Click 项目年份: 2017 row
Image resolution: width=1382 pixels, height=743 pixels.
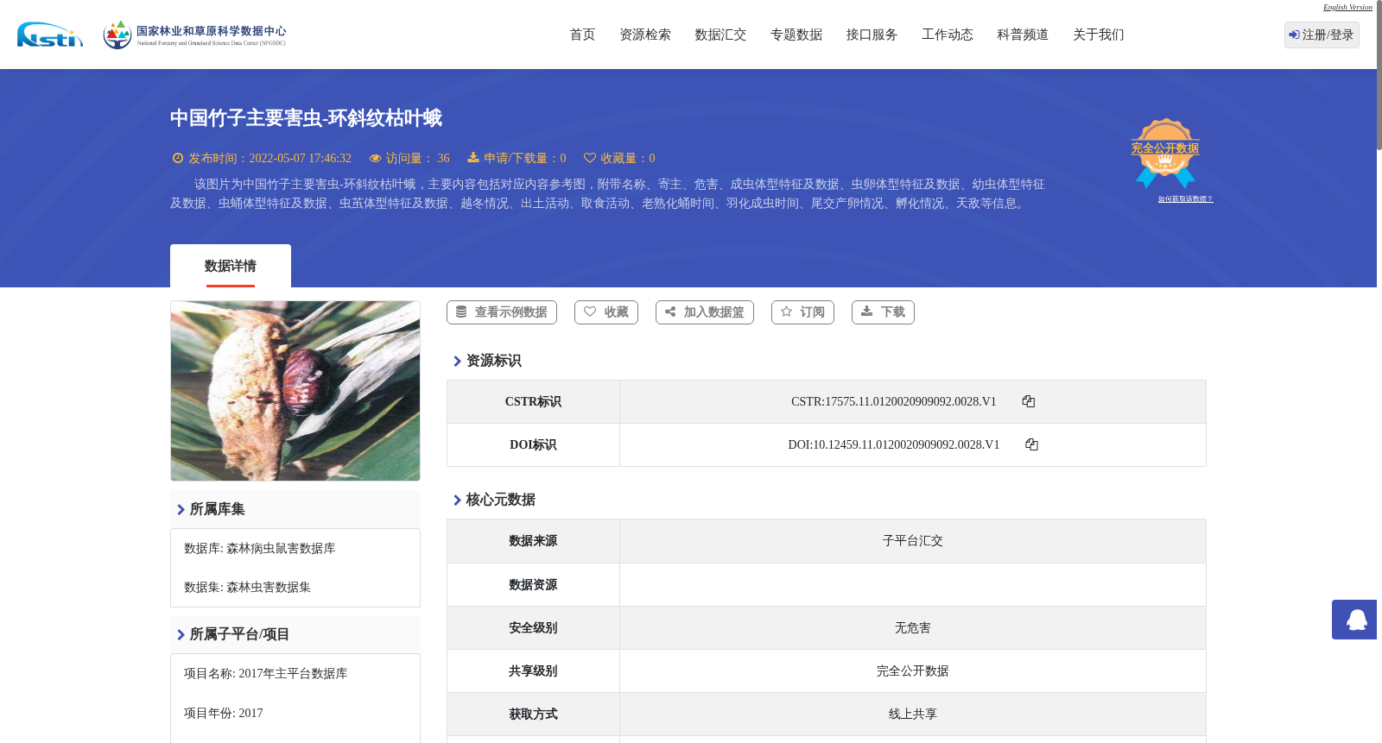click(295, 714)
